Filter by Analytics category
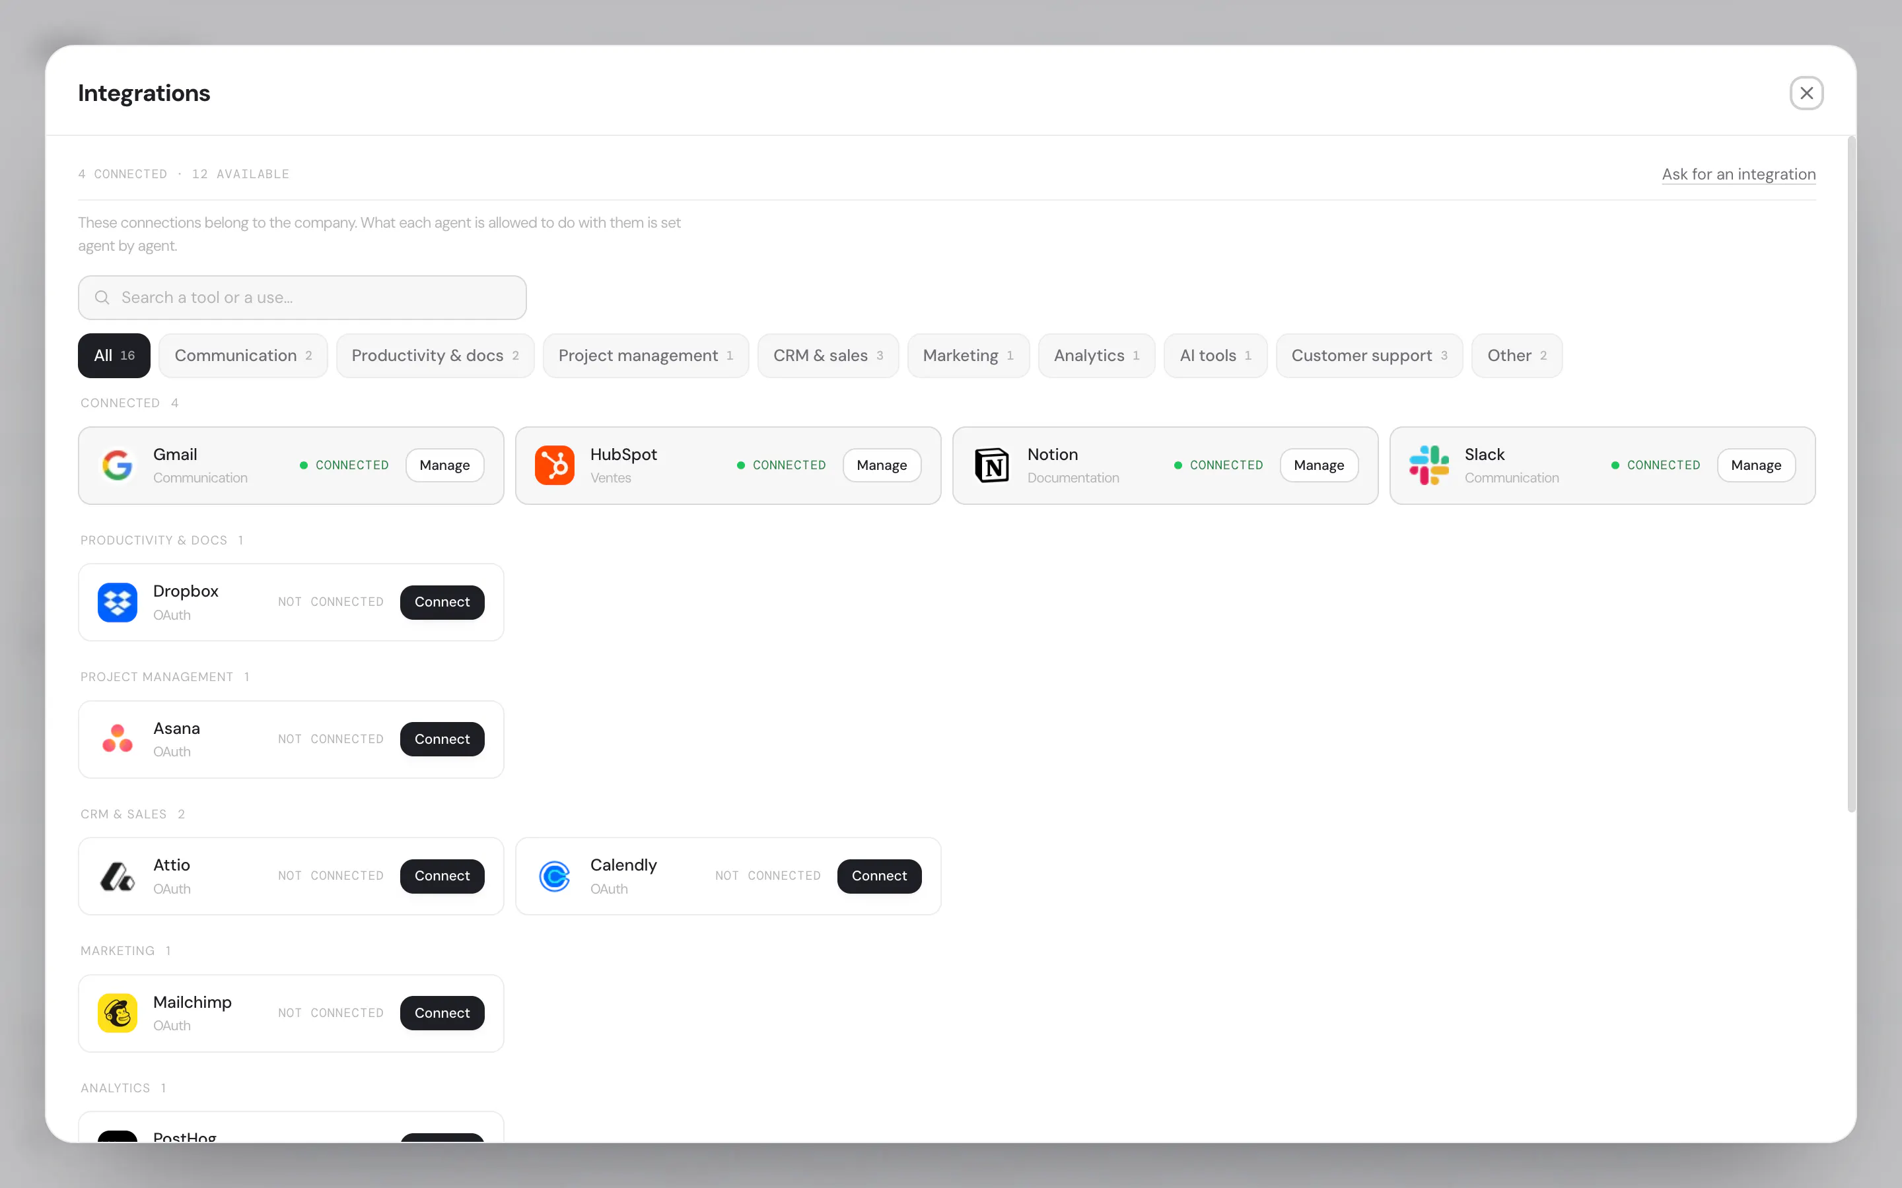1902x1188 pixels. point(1096,355)
